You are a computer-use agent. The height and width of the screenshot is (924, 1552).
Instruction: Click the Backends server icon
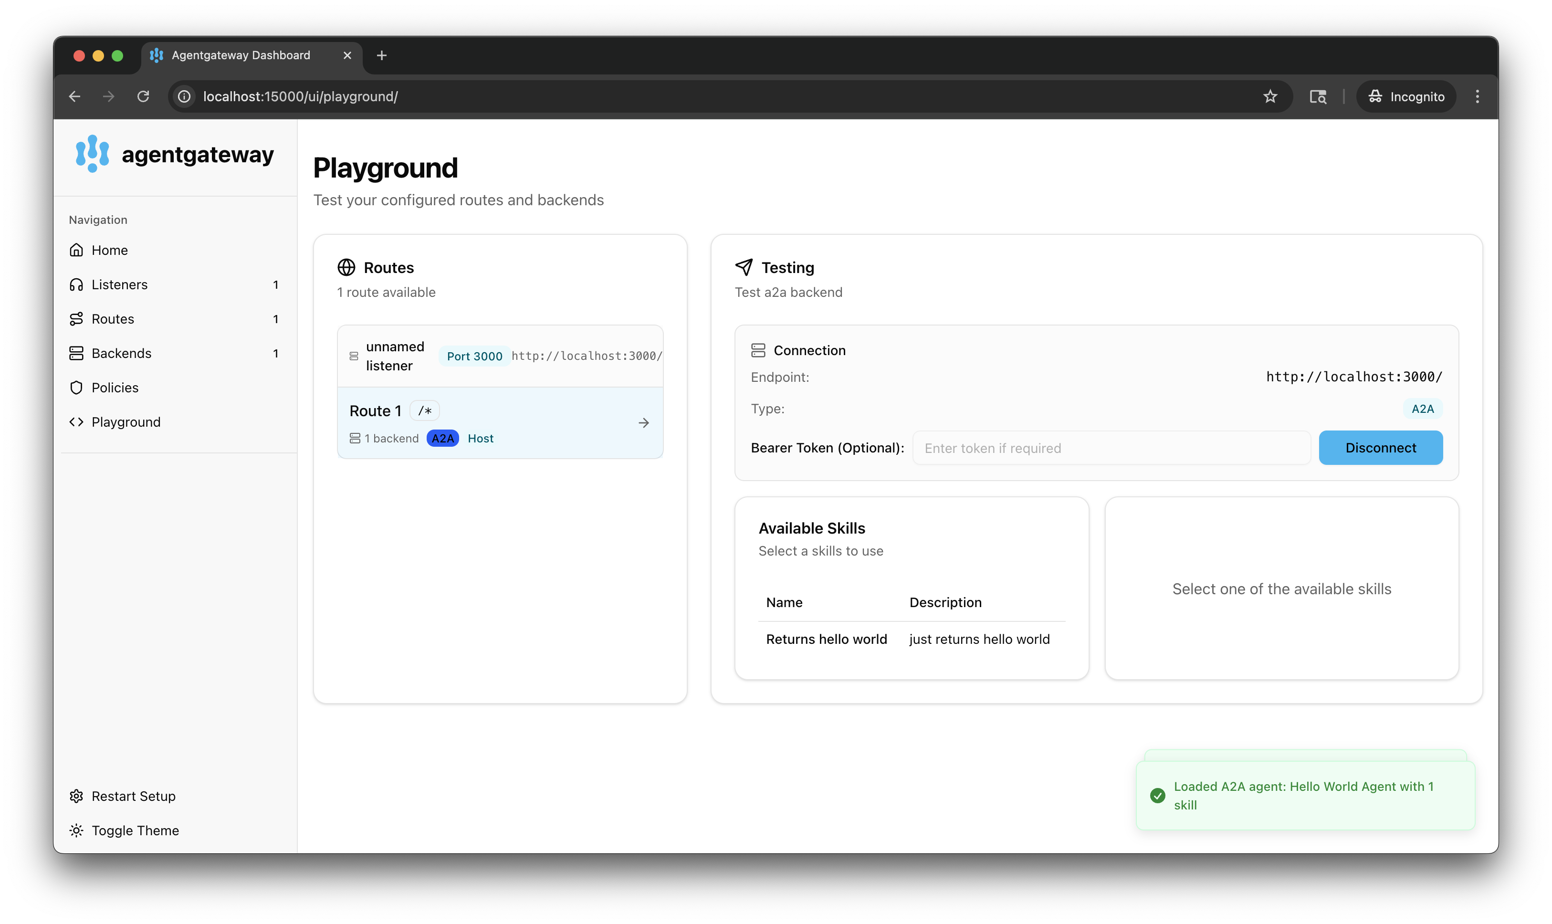click(x=76, y=353)
